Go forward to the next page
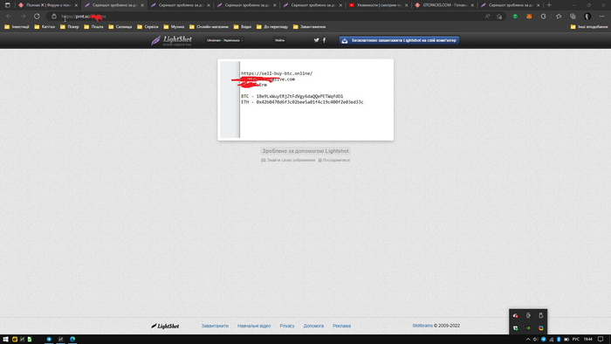Viewport: 611px width, 344px height. [23, 17]
